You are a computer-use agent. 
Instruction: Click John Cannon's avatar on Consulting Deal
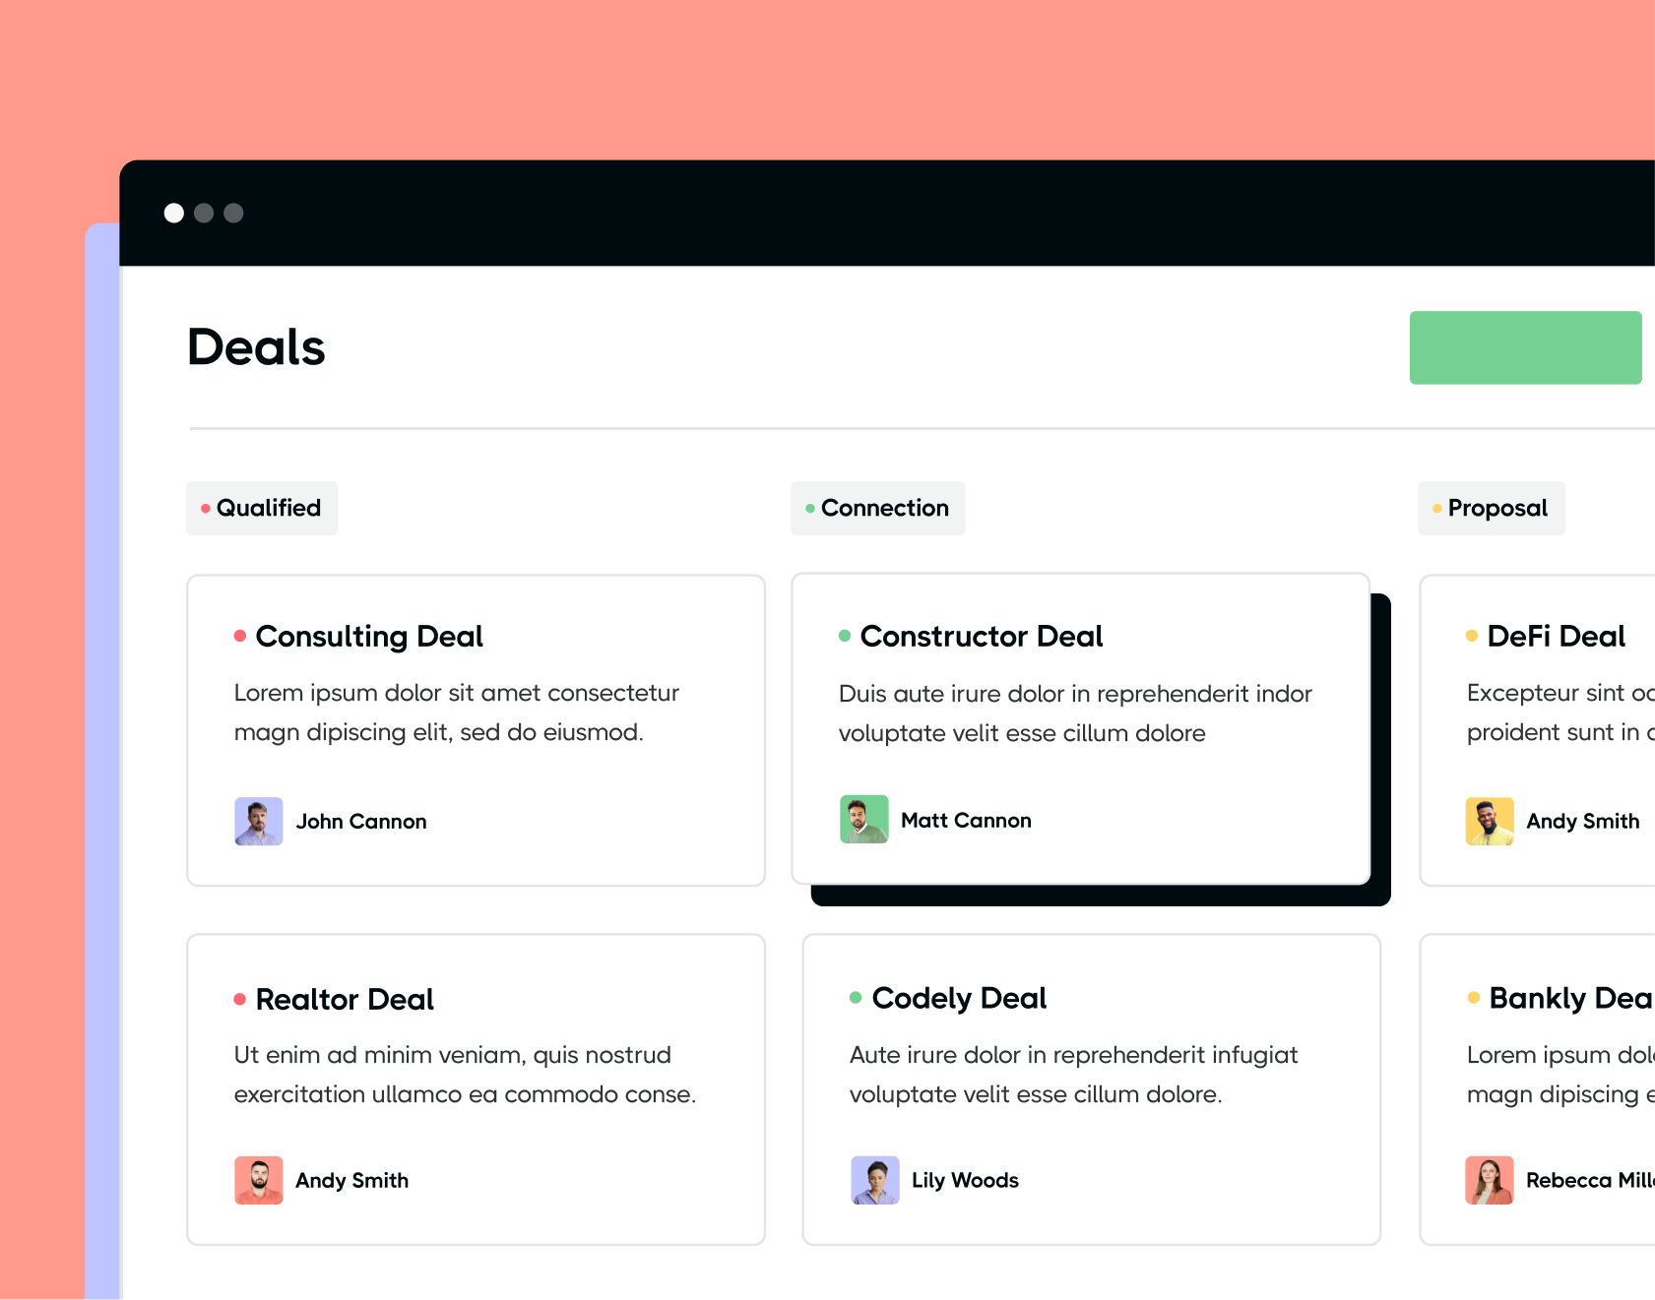[x=258, y=821]
